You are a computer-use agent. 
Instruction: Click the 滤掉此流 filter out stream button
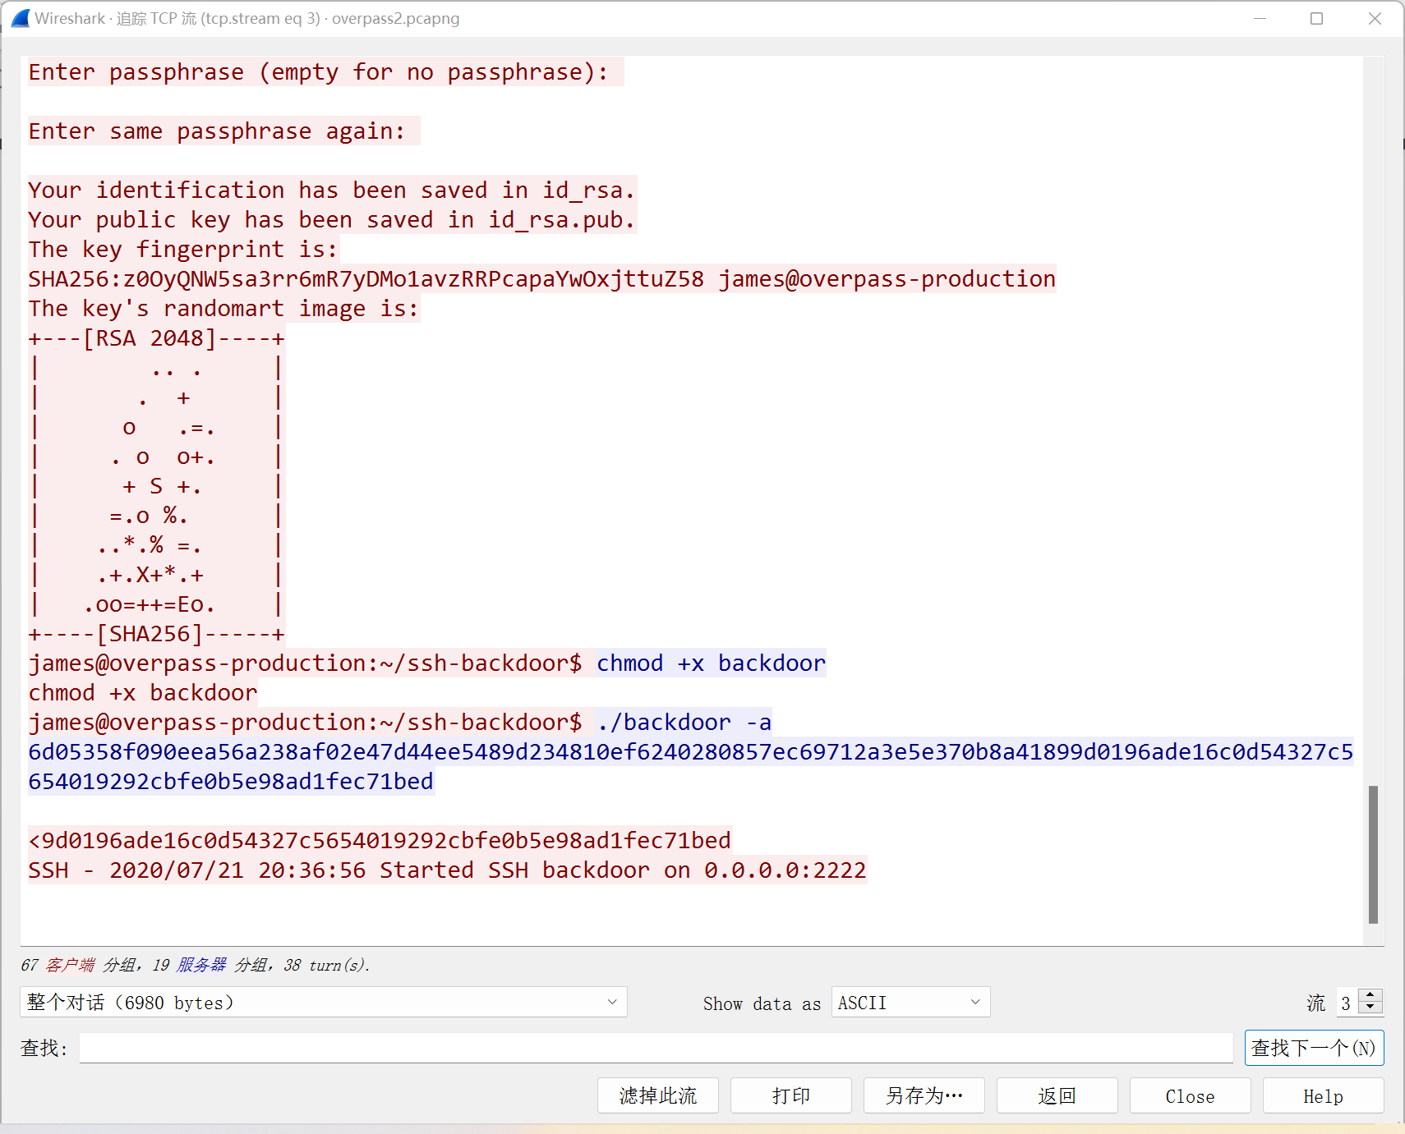click(x=657, y=1095)
